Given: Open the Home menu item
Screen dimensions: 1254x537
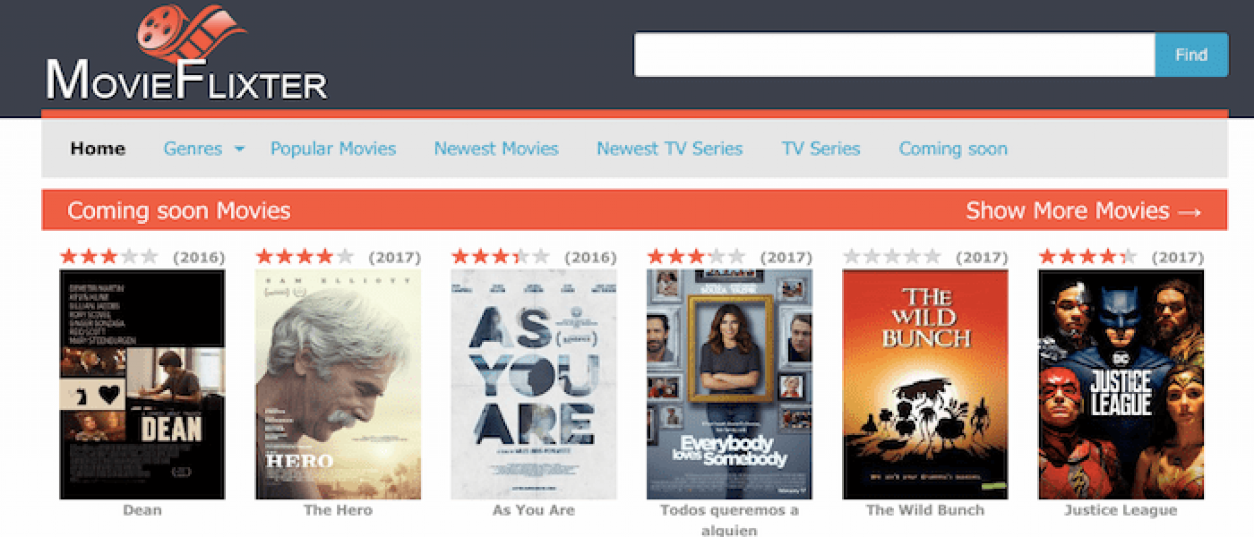Looking at the screenshot, I should tap(98, 149).
